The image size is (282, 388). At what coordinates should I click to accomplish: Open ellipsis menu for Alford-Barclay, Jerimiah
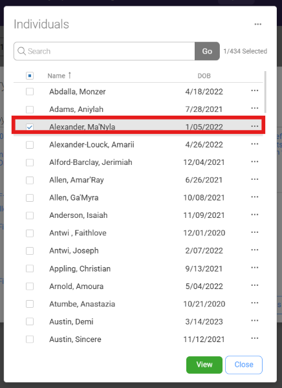[x=255, y=162]
